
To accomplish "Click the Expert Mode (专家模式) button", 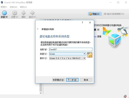I will pyautogui.click(x=59, y=80).
